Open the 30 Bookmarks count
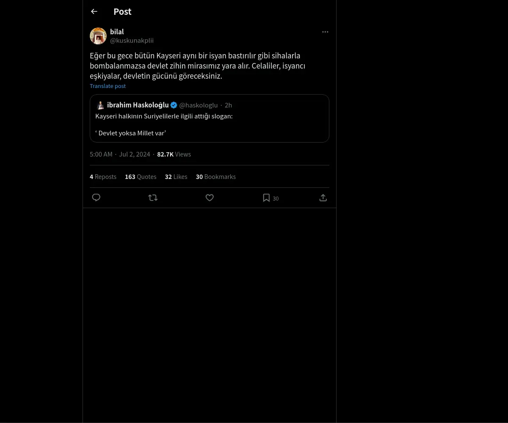This screenshot has height=423, width=508. pos(216,177)
